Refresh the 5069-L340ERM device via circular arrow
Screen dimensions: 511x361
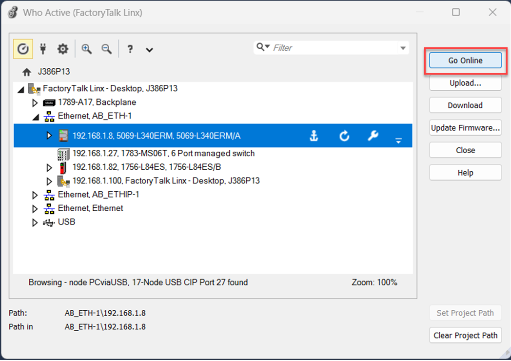point(344,136)
